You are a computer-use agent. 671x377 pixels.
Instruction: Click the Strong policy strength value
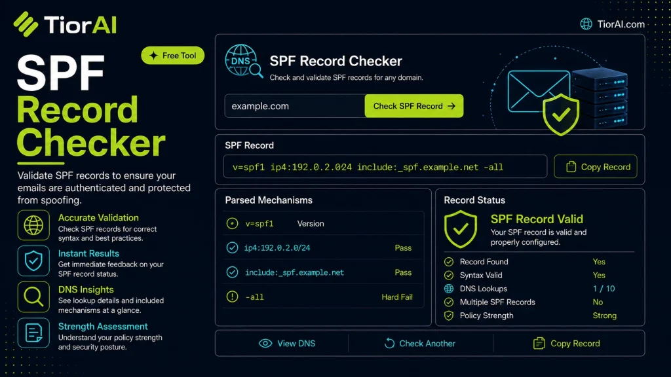(605, 316)
